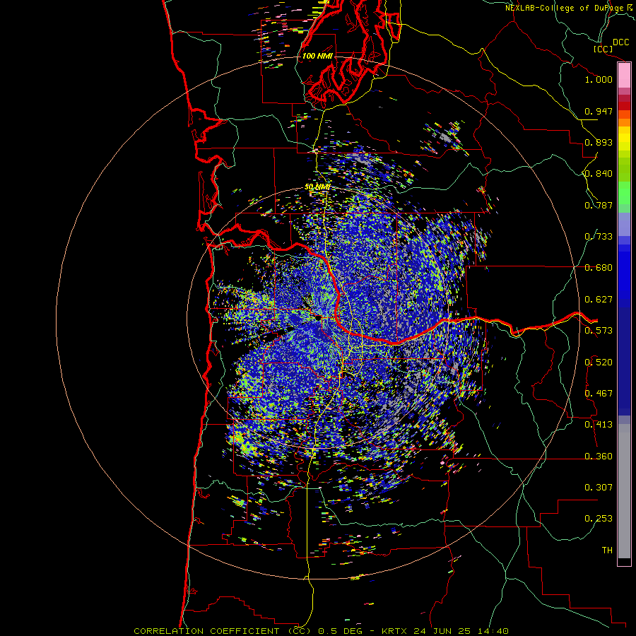Click the 50 NMI range ring label
Image resolution: width=636 pixels, height=636 pixels.
pyautogui.click(x=317, y=187)
